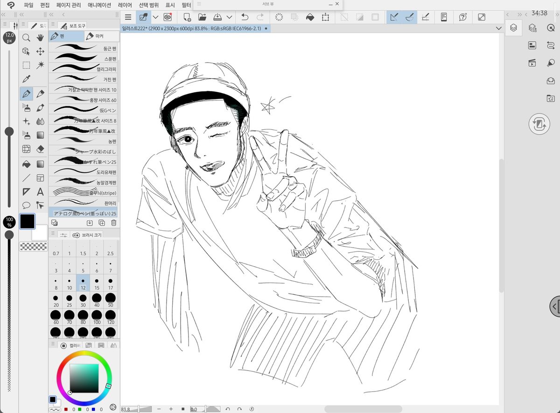Select the Eyedropper tool
The width and height of the screenshot is (560, 413).
point(27,79)
